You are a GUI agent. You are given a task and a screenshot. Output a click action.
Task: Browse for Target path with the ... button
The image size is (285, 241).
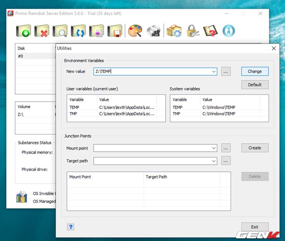coord(226,161)
